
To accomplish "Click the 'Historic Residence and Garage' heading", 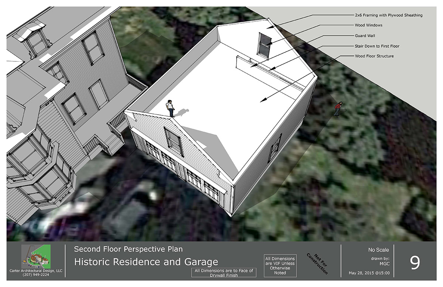I will pyautogui.click(x=146, y=262).
